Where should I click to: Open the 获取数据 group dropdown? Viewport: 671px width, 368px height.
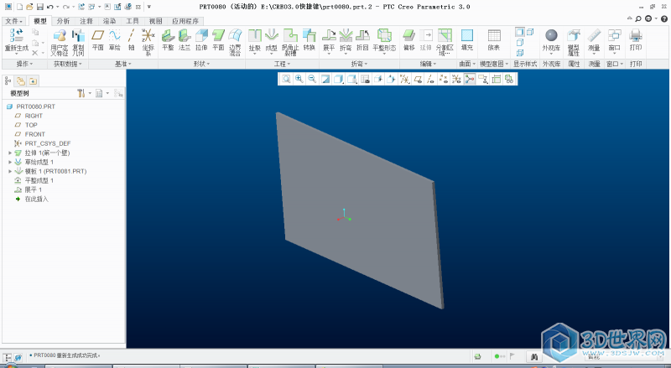click(x=68, y=64)
